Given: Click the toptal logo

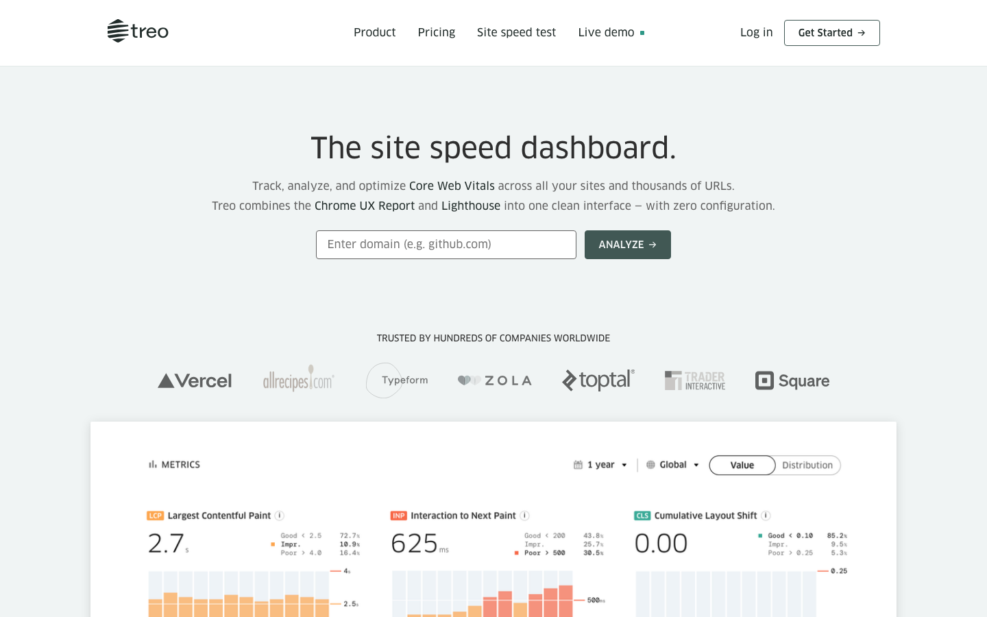Looking at the screenshot, I should [x=598, y=380].
